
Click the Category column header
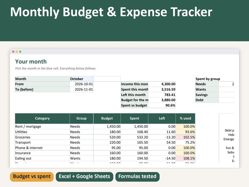tap(42, 119)
